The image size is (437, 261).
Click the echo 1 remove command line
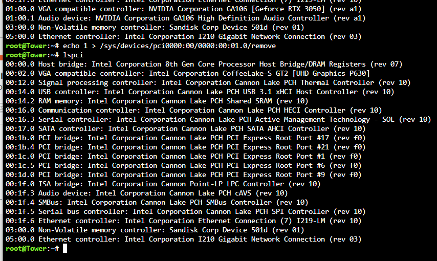(141, 46)
